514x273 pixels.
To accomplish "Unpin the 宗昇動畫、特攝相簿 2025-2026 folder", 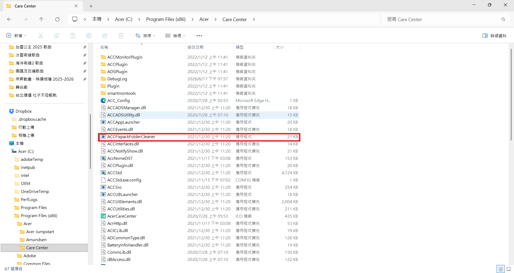I will tap(85, 79).
